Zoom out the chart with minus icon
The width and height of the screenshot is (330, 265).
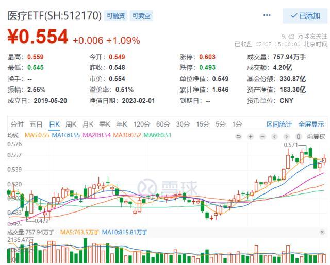click(262, 137)
